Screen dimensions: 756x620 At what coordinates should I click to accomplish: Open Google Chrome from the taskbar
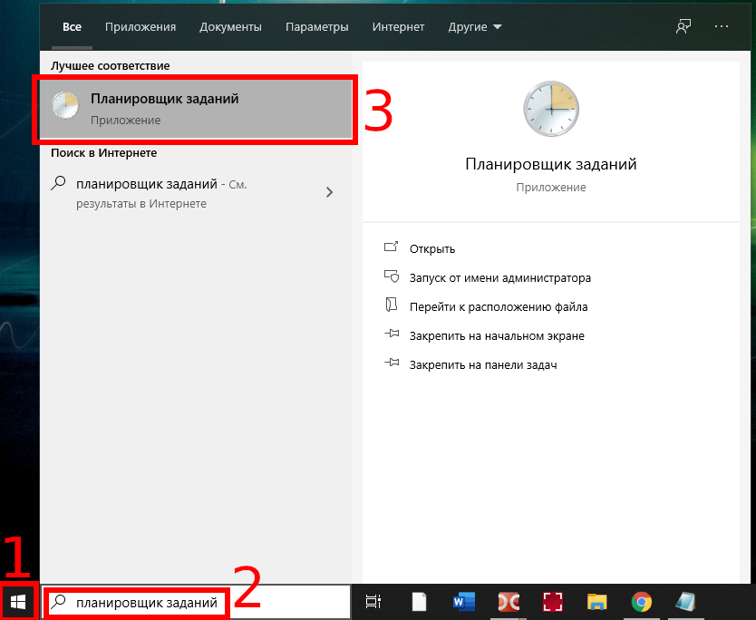(642, 602)
